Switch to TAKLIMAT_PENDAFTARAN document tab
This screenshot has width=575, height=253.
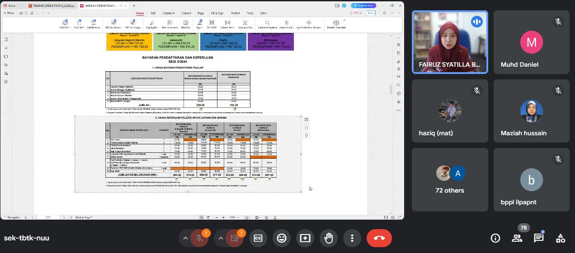[x=52, y=5]
